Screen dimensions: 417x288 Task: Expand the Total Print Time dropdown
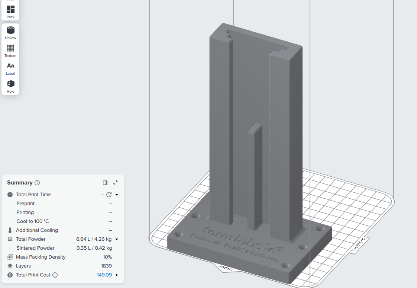point(116,194)
